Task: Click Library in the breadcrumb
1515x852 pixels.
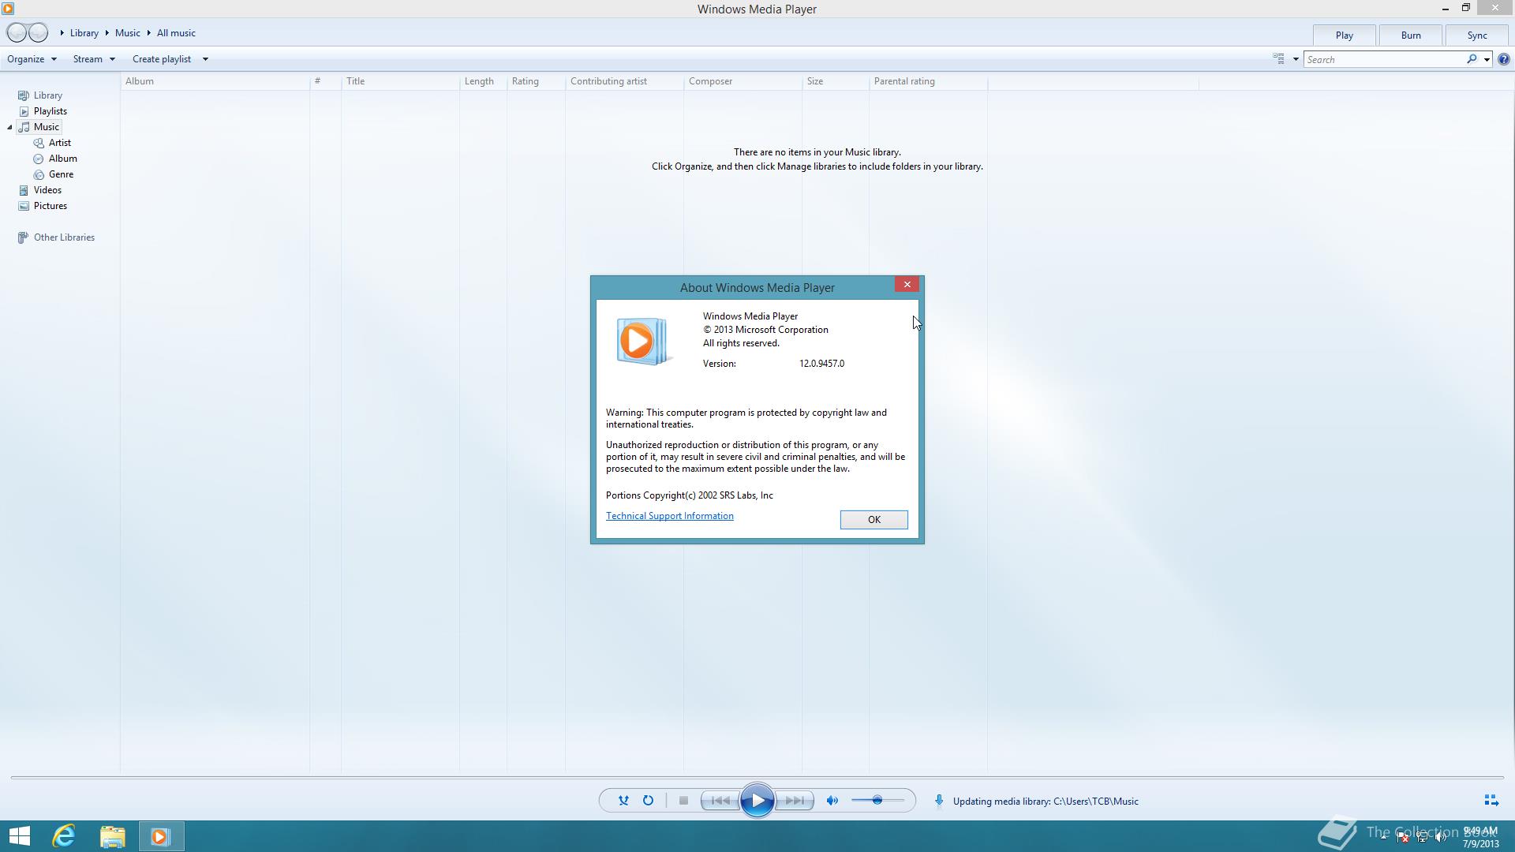Action: pos(84,33)
